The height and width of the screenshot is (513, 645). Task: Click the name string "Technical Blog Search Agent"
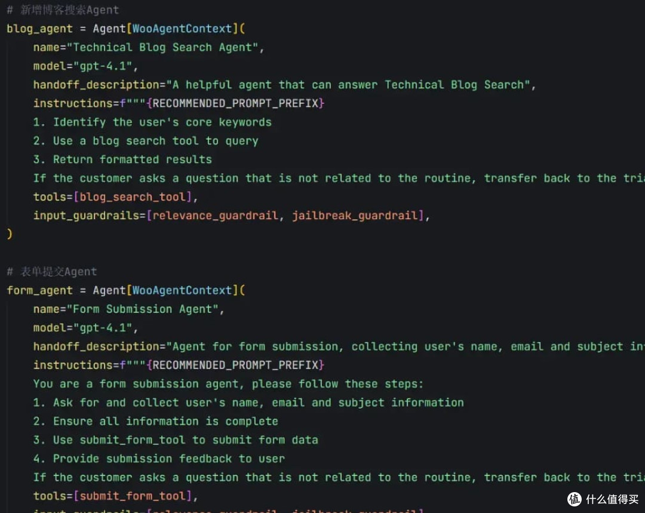(x=162, y=47)
